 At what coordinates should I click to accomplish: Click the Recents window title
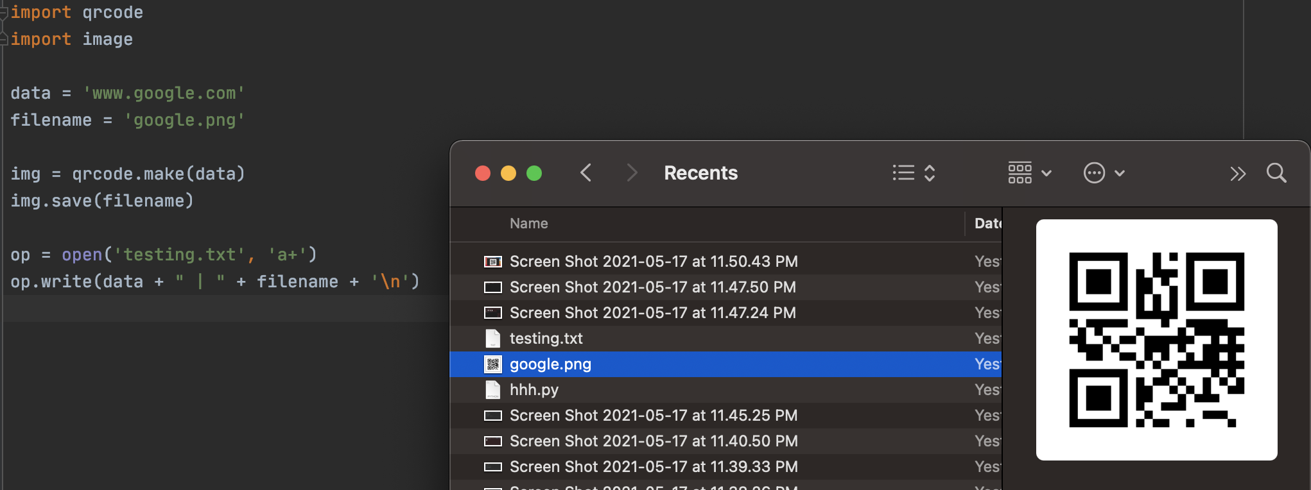(700, 173)
